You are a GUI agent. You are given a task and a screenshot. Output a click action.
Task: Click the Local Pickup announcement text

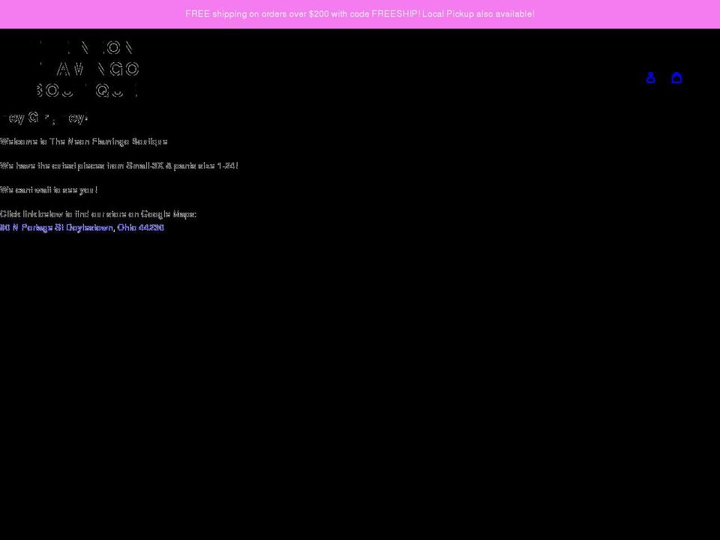tap(478, 13)
